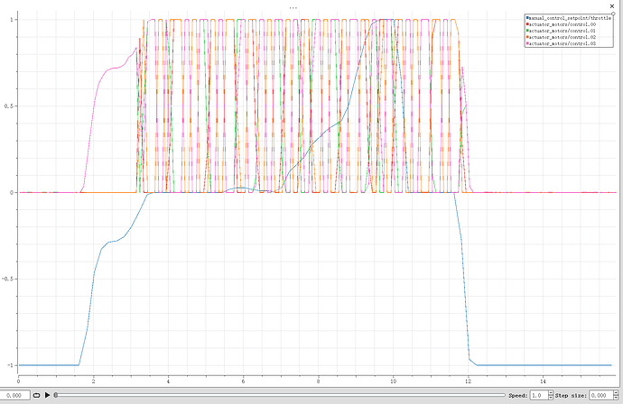The height and width of the screenshot is (404, 623).
Task: Click the blue throttle color swatch in the legend
Action: [x=527, y=18]
